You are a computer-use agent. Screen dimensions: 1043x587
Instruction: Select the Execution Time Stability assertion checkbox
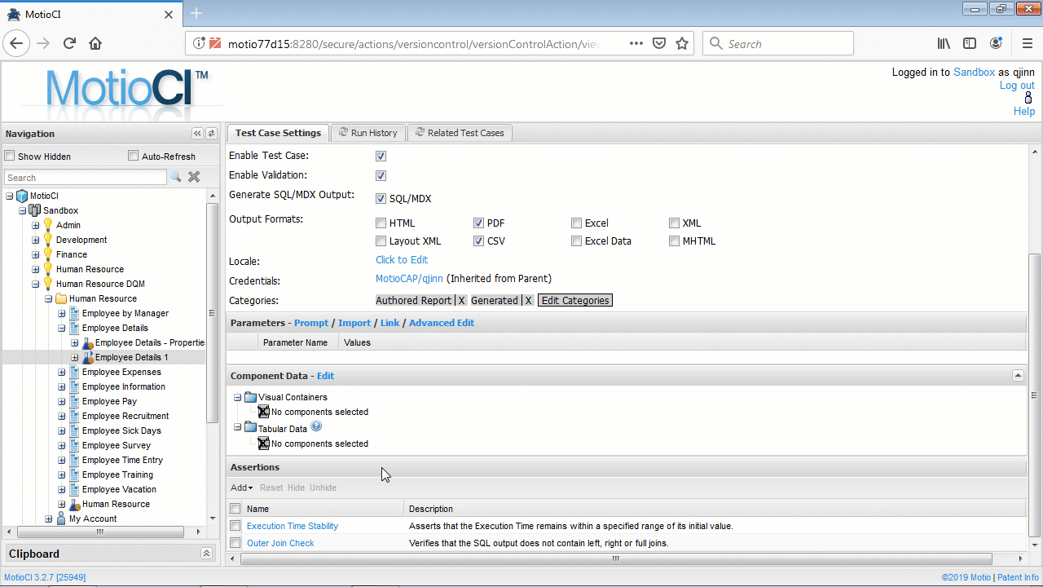coord(235,526)
